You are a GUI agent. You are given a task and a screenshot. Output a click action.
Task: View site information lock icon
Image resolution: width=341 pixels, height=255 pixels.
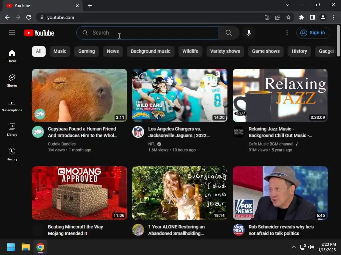pos(42,17)
